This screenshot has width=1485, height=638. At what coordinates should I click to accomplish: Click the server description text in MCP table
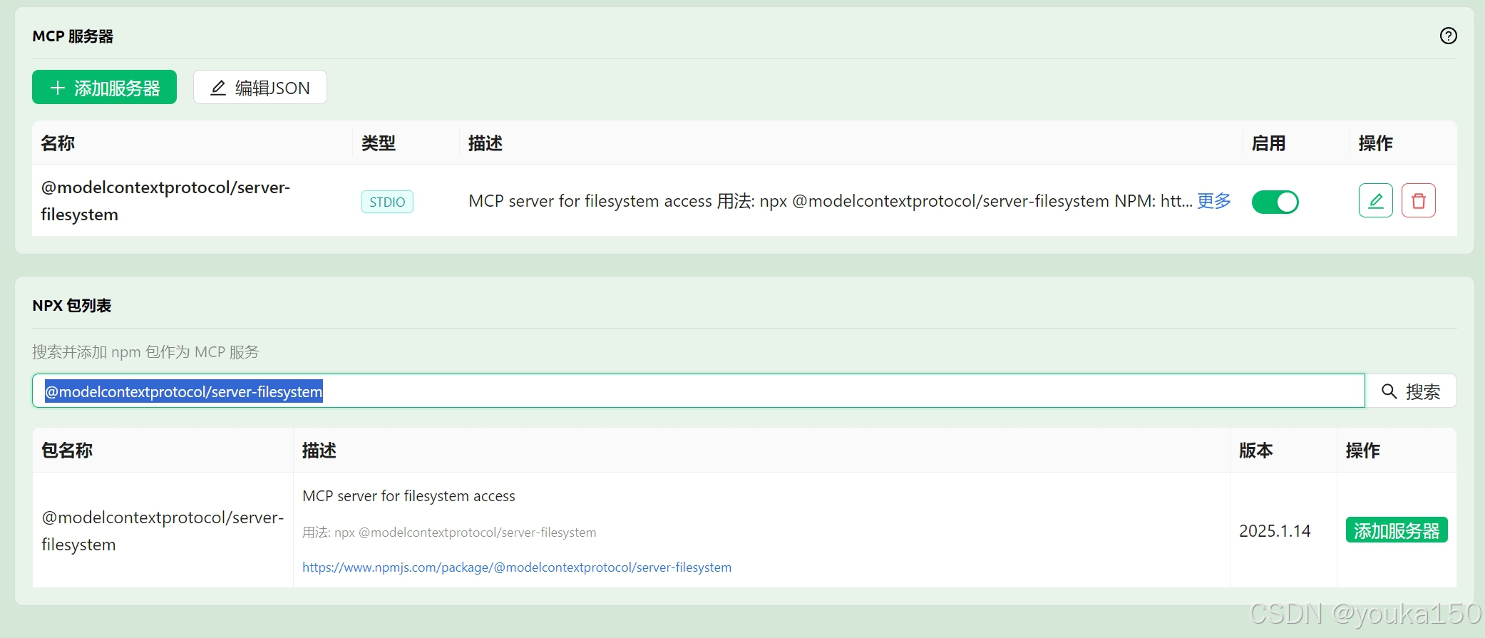830,201
